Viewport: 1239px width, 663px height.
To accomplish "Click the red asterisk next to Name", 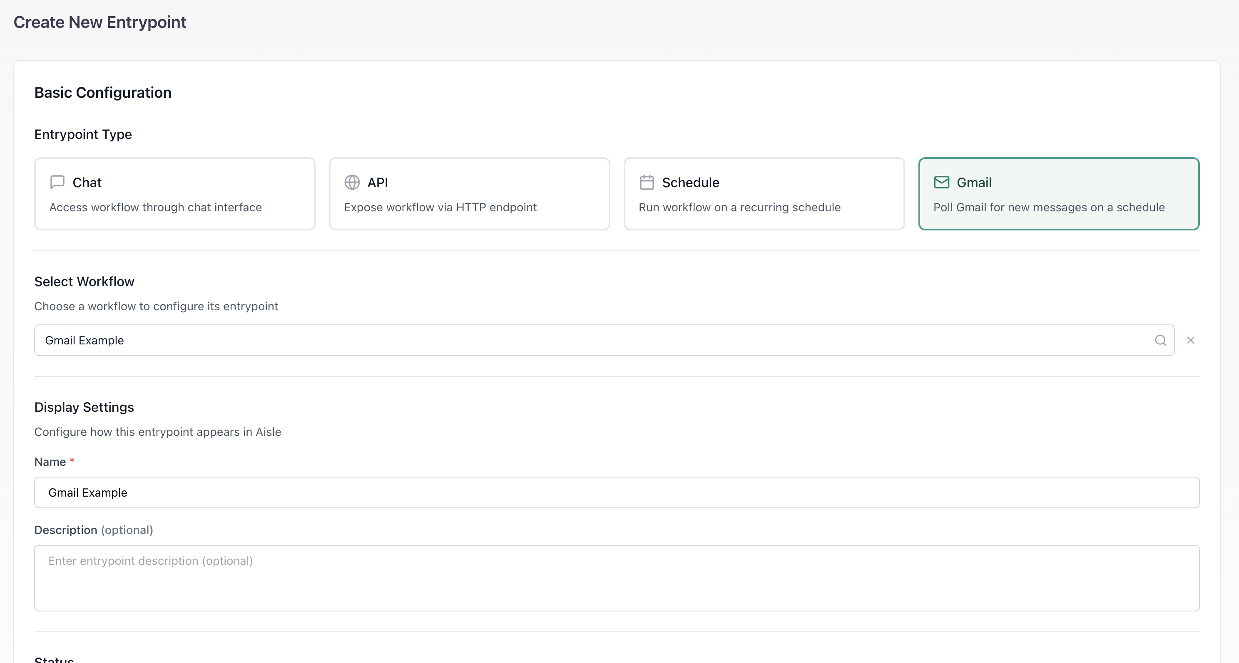I will tap(72, 460).
